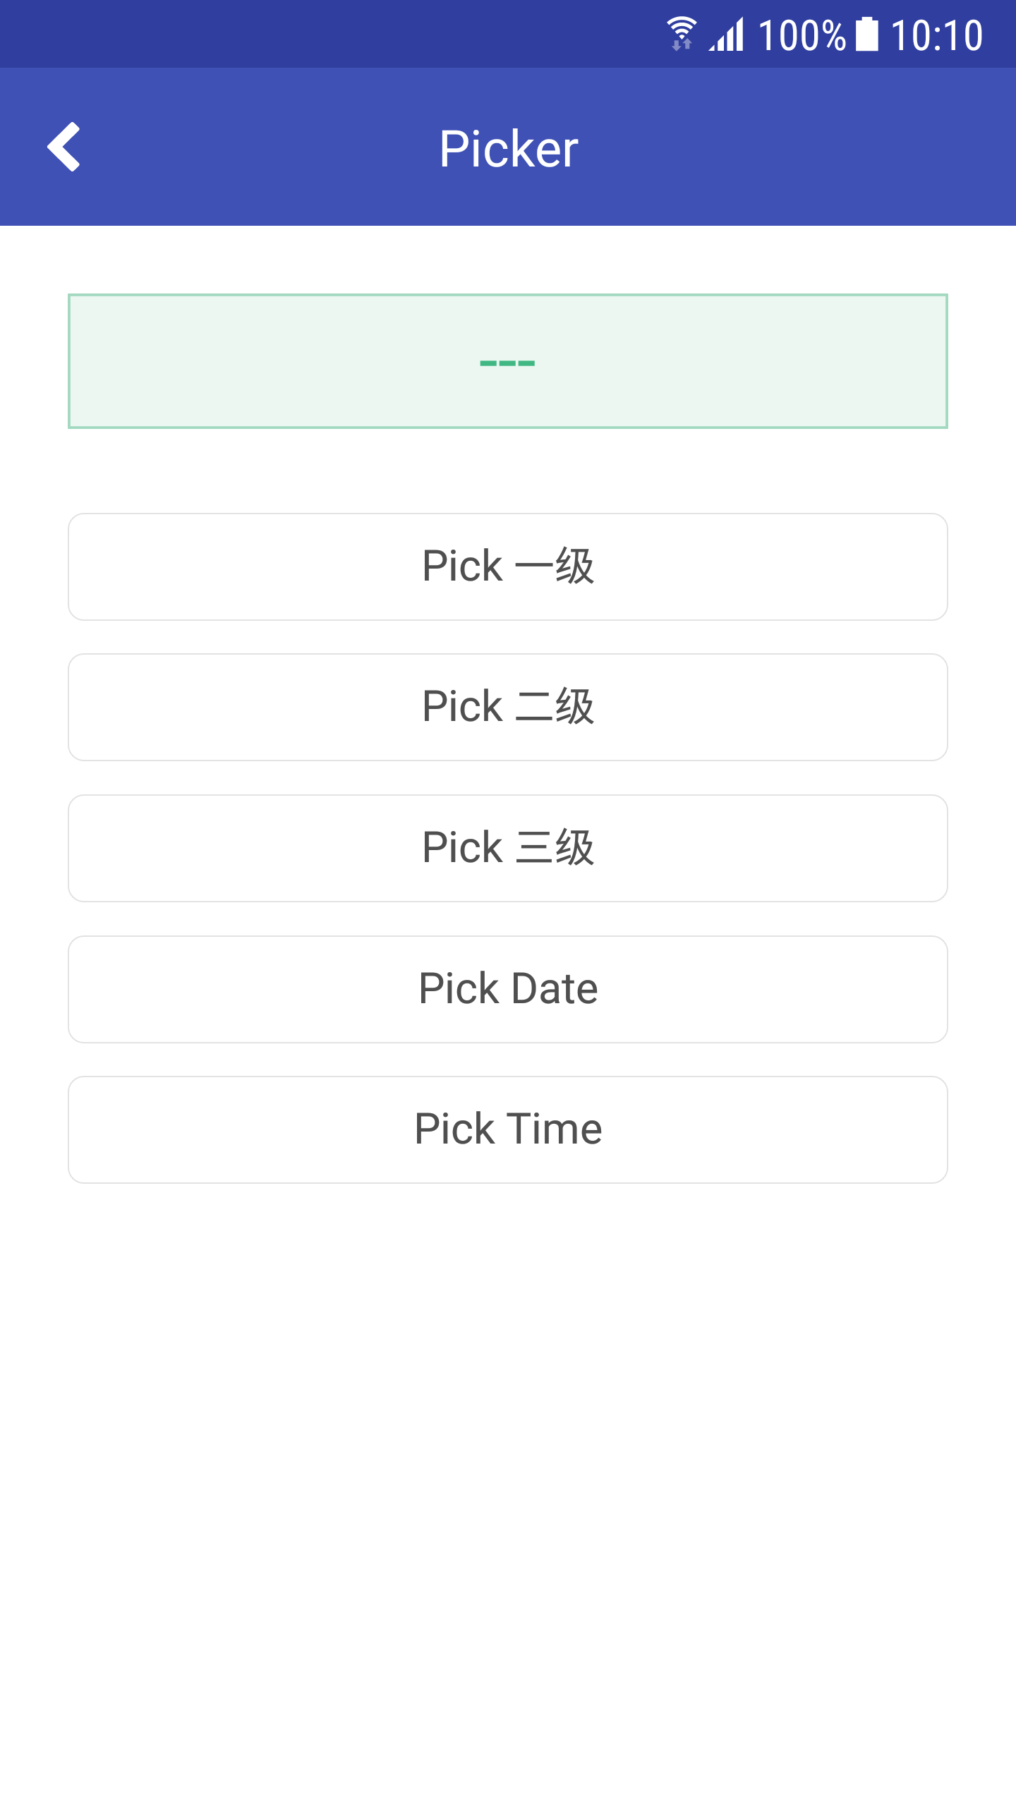Viewport: 1016px width, 1806px height.
Task: Choose a date via Pick Date
Action: pyautogui.click(x=508, y=989)
